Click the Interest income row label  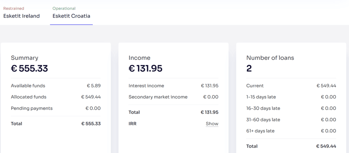(x=146, y=86)
